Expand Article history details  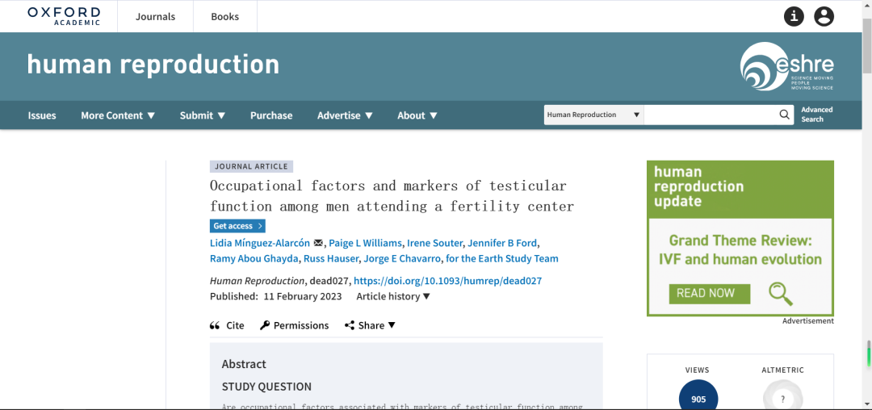coord(393,297)
